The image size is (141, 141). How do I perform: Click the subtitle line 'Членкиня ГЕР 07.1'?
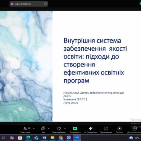[x=75, y=99]
